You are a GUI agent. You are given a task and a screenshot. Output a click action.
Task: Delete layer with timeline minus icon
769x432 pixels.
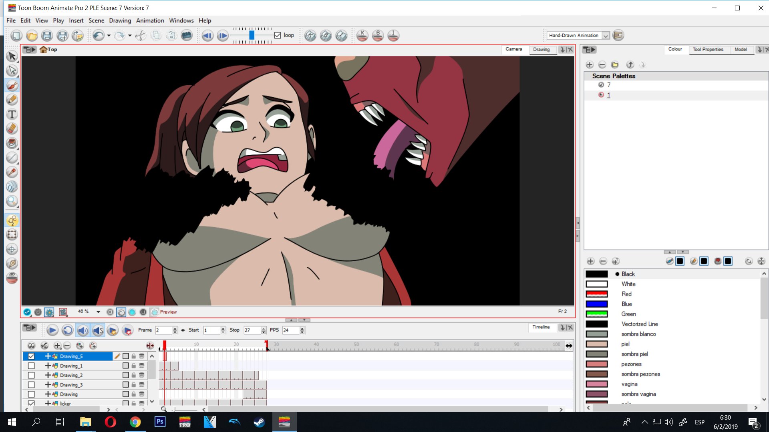67,346
